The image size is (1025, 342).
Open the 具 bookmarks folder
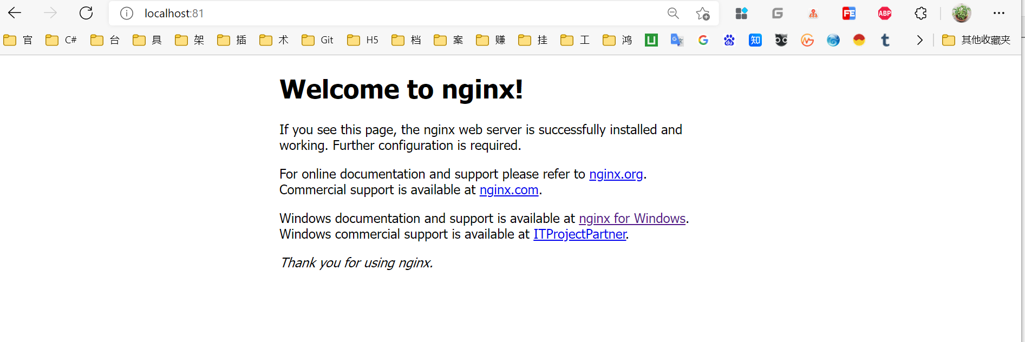[x=147, y=40]
